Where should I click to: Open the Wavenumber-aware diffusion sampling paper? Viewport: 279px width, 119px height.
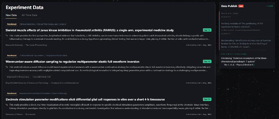coord(72,62)
